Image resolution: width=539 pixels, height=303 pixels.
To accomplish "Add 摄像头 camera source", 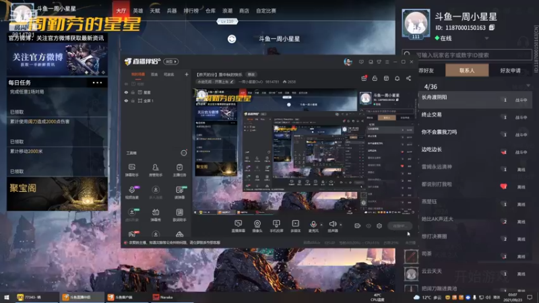I will click(x=257, y=226).
